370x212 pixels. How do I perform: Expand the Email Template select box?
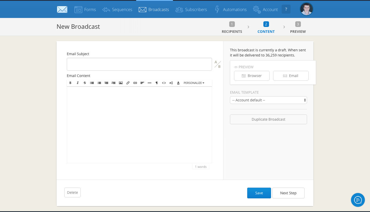pos(269,100)
